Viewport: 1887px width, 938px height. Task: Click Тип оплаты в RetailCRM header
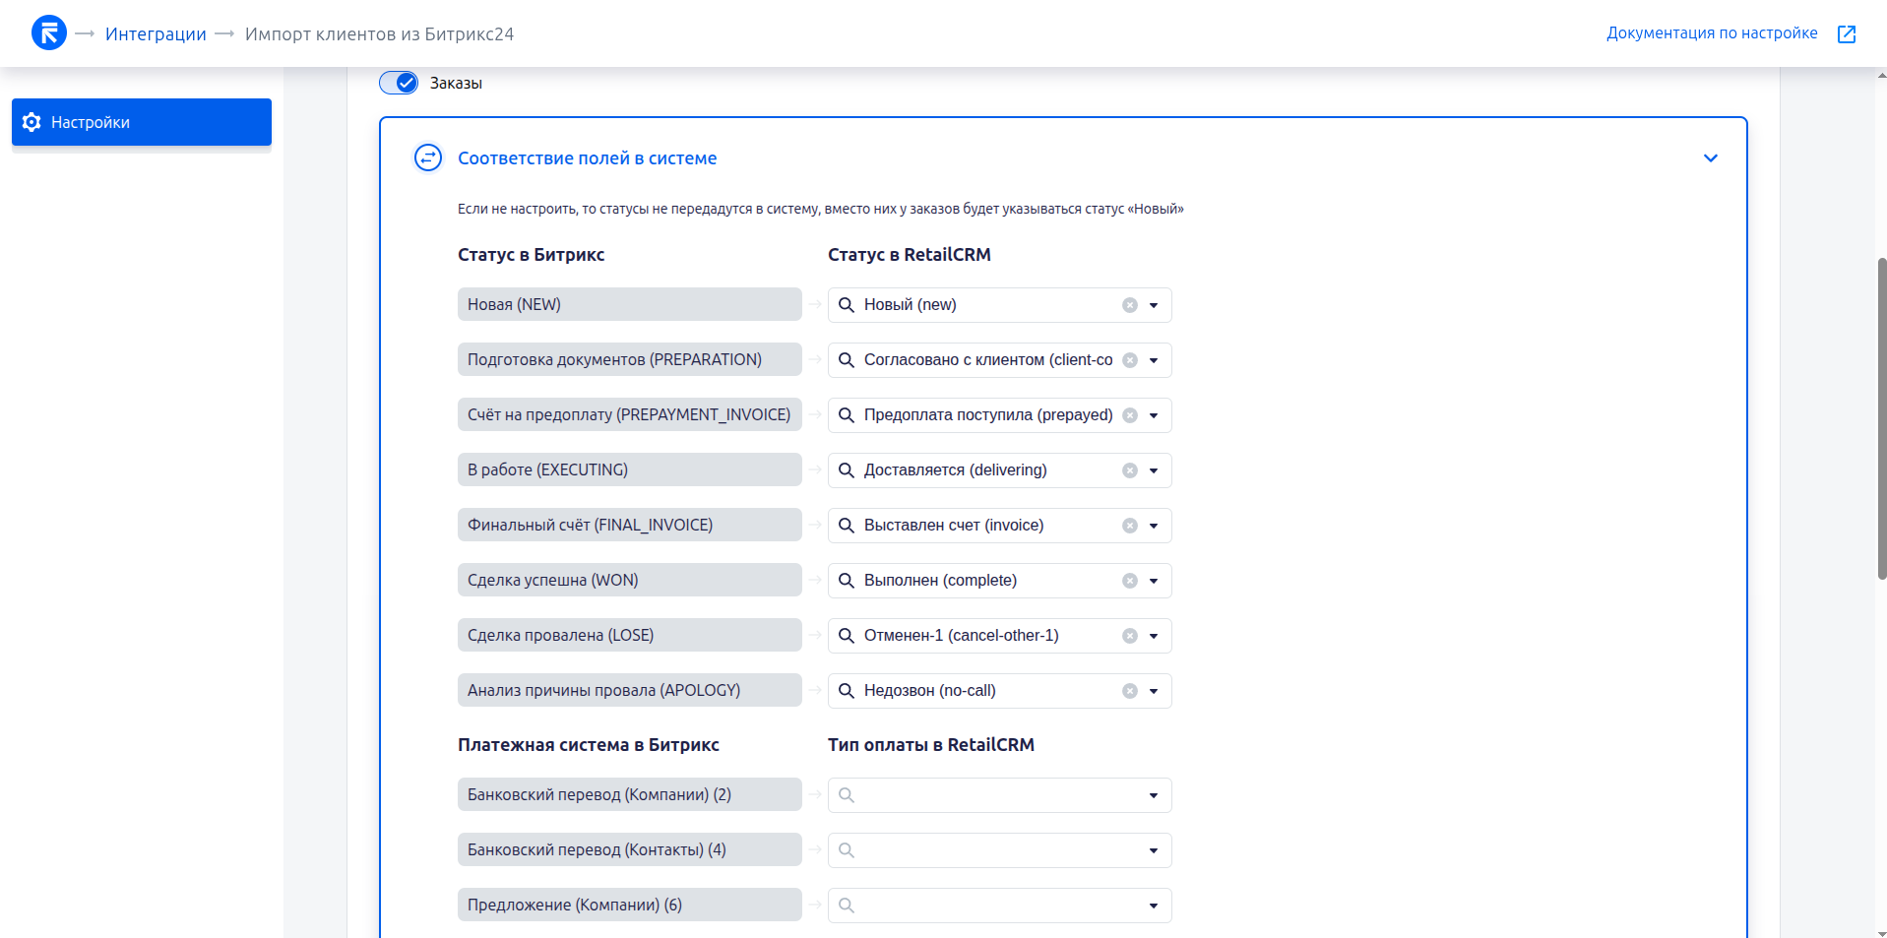931,745
